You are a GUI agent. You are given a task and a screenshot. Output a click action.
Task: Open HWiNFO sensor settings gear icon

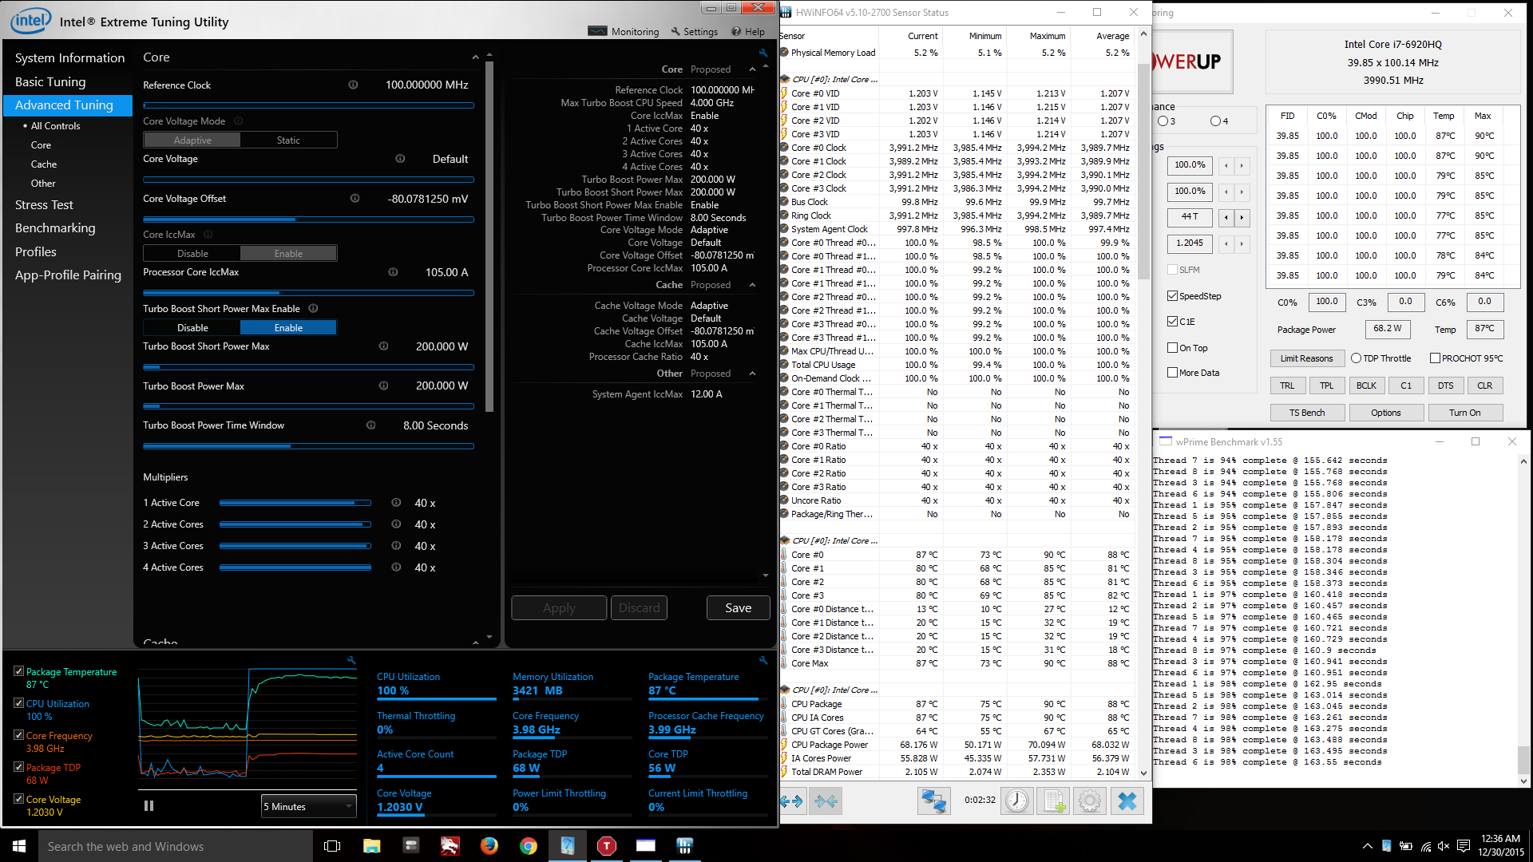point(1090,801)
